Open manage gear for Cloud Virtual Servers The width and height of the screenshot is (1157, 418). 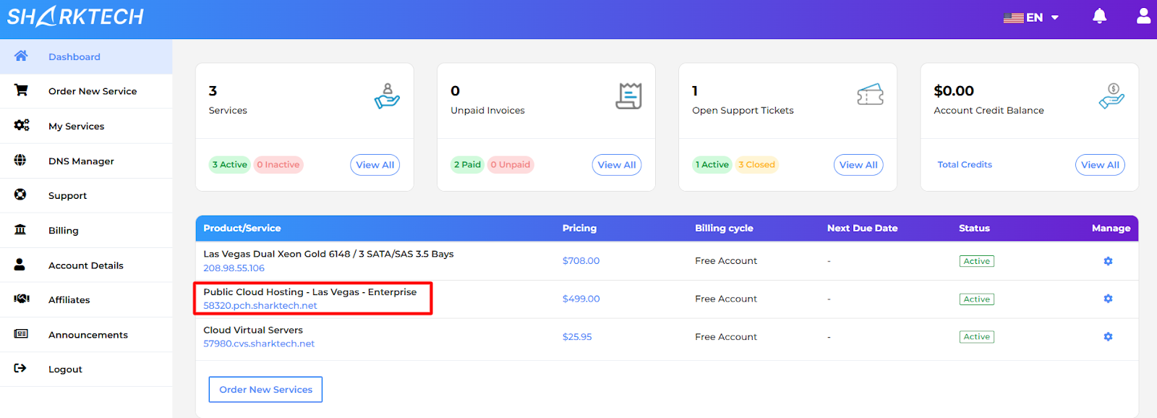point(1108,337)
